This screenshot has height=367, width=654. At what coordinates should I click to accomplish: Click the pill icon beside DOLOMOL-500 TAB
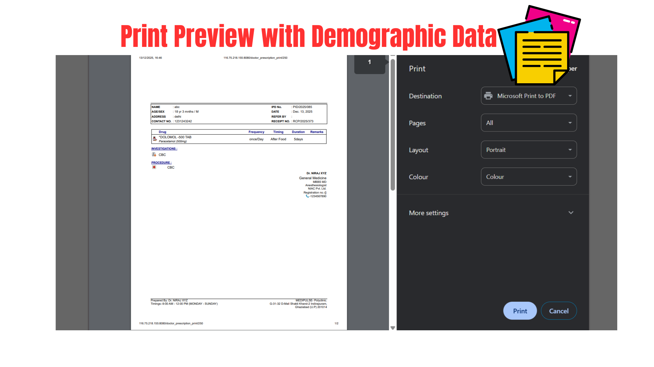[x=155, y=139]
